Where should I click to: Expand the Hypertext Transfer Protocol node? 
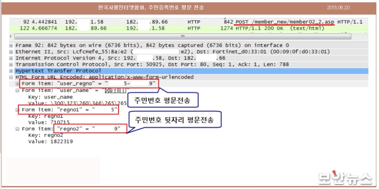coord(11,71)
